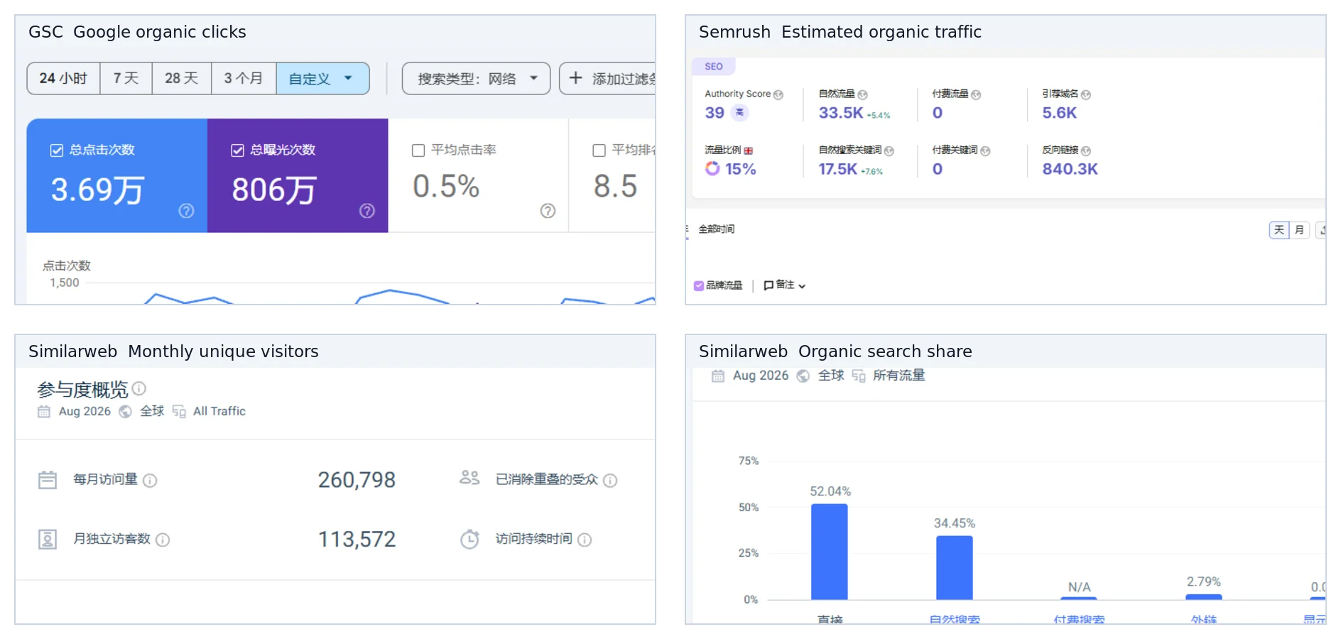Click device icon beside All Traffic
This screenshot has width=1341, height=639.
(179, 411)
